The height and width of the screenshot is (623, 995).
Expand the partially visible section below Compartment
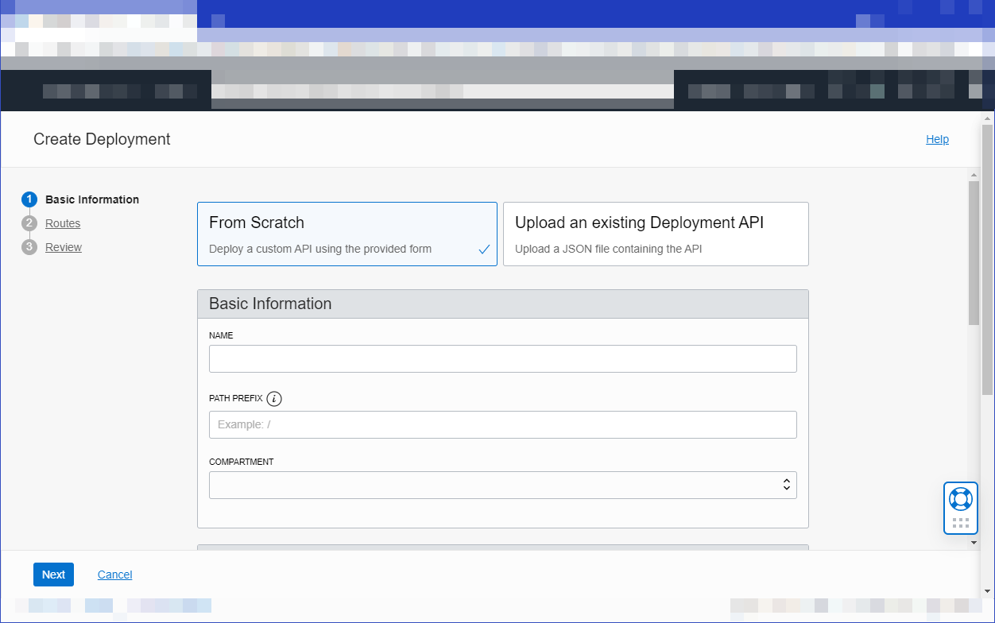coord(503,548)
